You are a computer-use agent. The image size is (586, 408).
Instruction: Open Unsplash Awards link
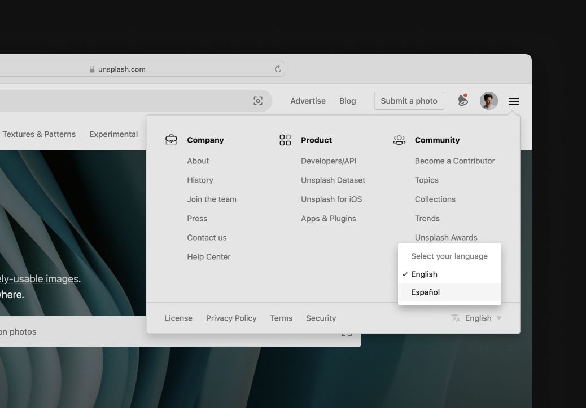446,238
